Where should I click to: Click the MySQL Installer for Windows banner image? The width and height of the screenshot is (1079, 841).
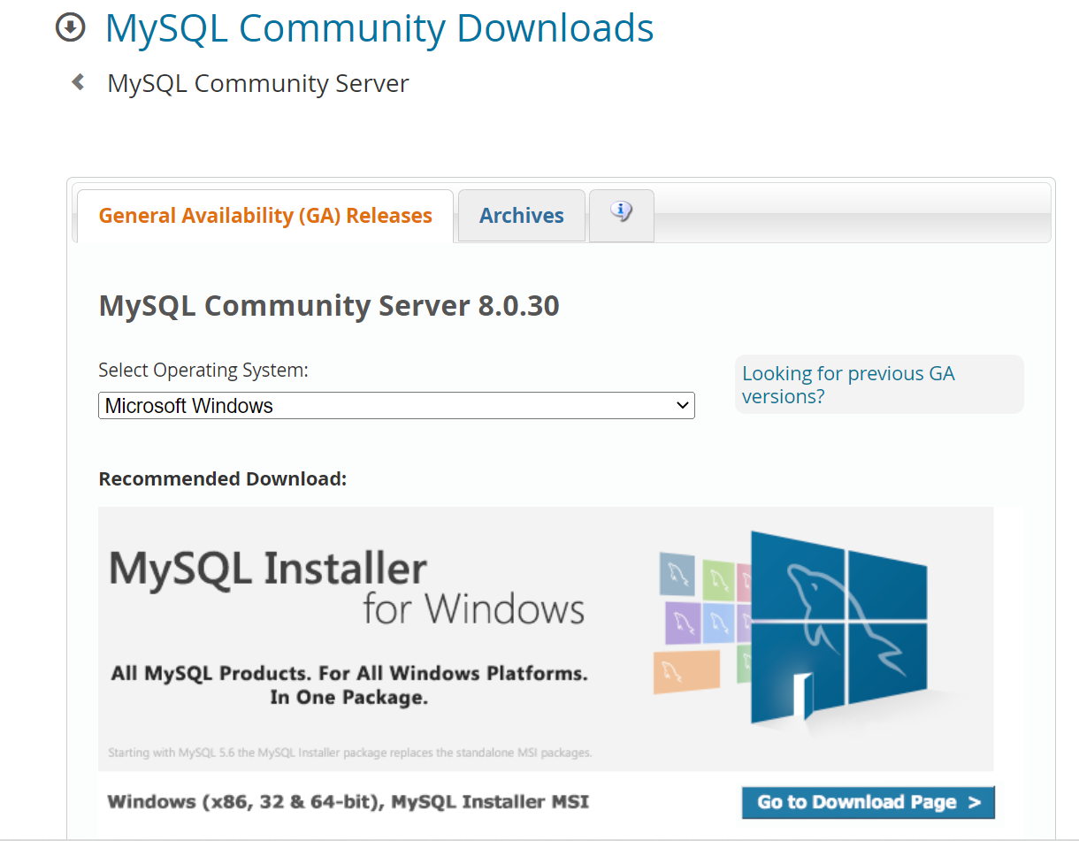click(x=546, y=638)
